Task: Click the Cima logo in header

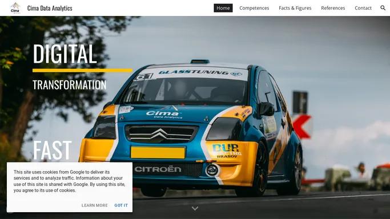Action: click(x=15, y=8)
